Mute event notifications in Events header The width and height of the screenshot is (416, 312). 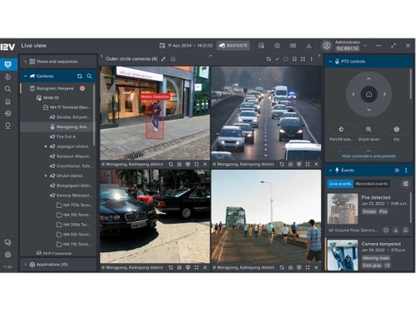point(397,171)
